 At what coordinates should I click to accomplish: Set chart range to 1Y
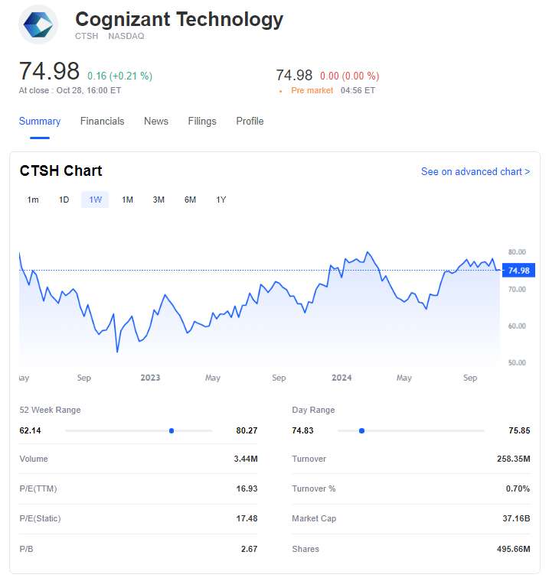221,200
